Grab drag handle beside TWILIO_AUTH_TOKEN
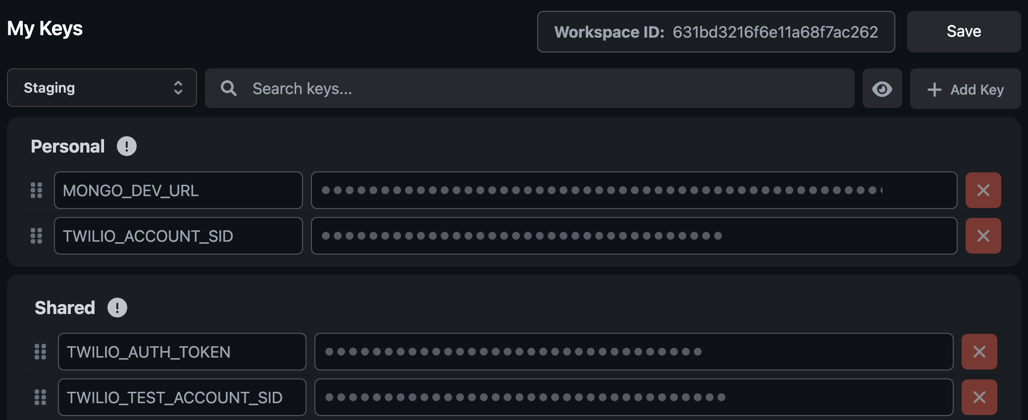This screenshot has width=1028, height=420. coord(40,352)
